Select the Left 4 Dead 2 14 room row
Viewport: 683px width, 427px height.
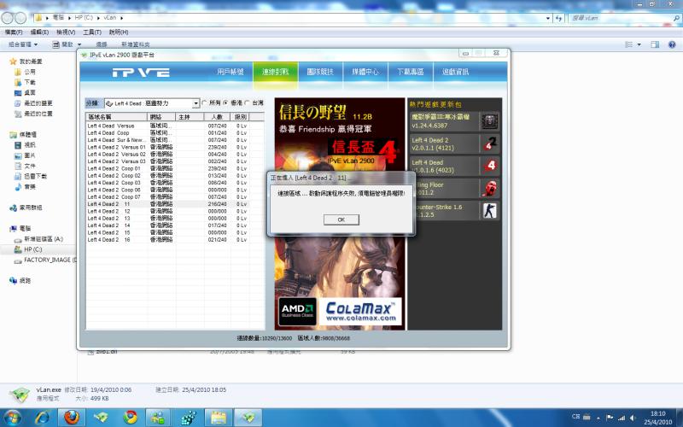(175, 225)
